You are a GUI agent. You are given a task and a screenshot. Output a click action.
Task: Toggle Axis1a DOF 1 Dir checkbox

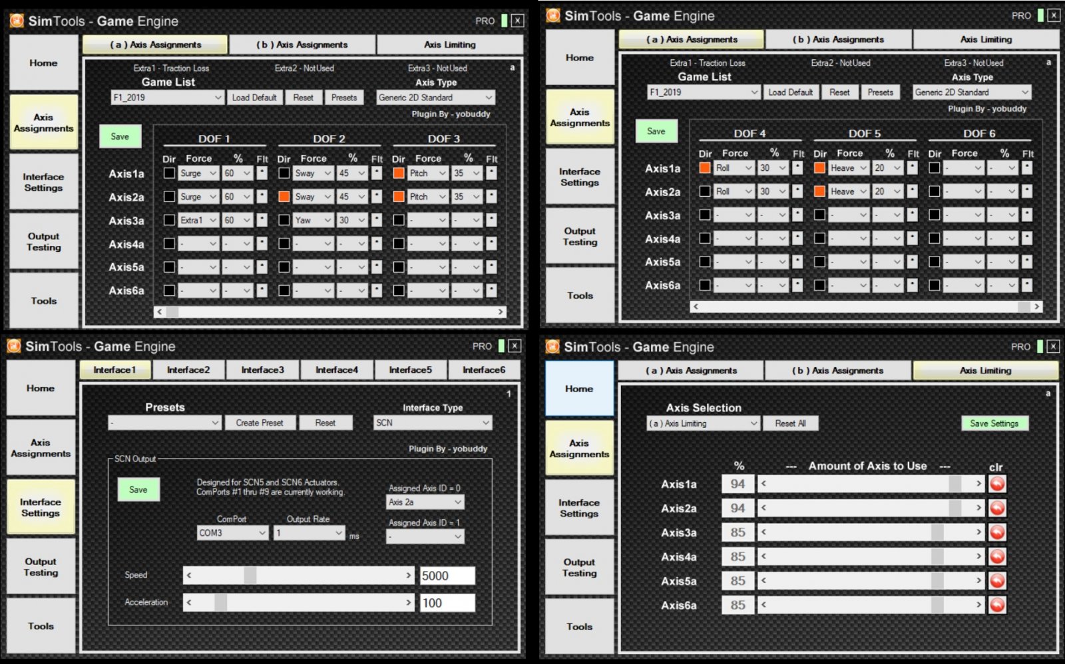169,173
